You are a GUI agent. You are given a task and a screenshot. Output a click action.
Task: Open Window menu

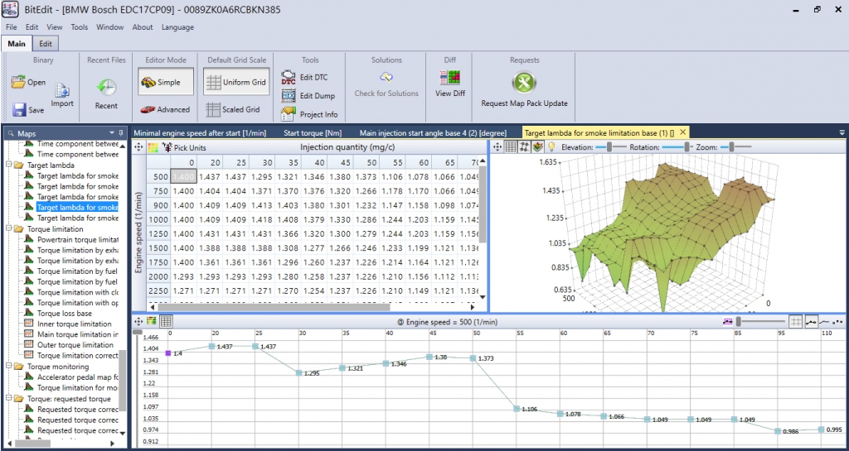[110, 27]
